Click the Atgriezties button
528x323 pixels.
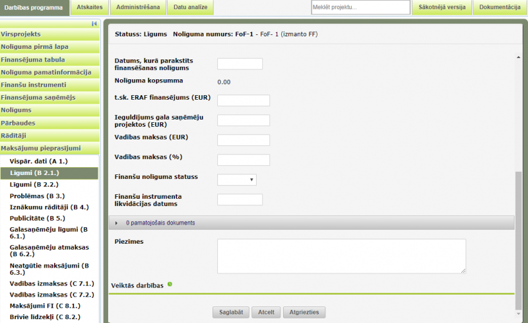tap(304, 312)
